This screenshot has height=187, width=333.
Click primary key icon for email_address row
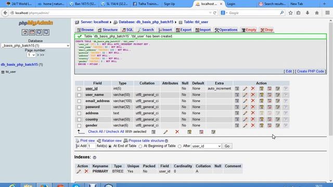coord(261,101)
